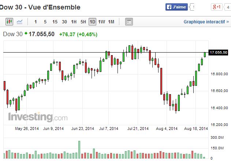
Task: Select the 1D daily interval
Action: tap(92, 22)
